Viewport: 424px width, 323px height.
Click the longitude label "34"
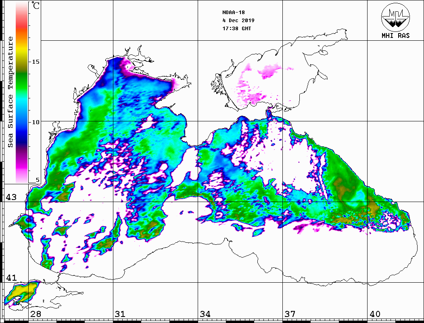(205, 314)
